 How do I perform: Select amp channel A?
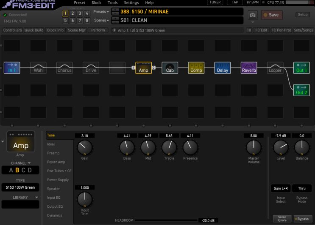(11, 170)
